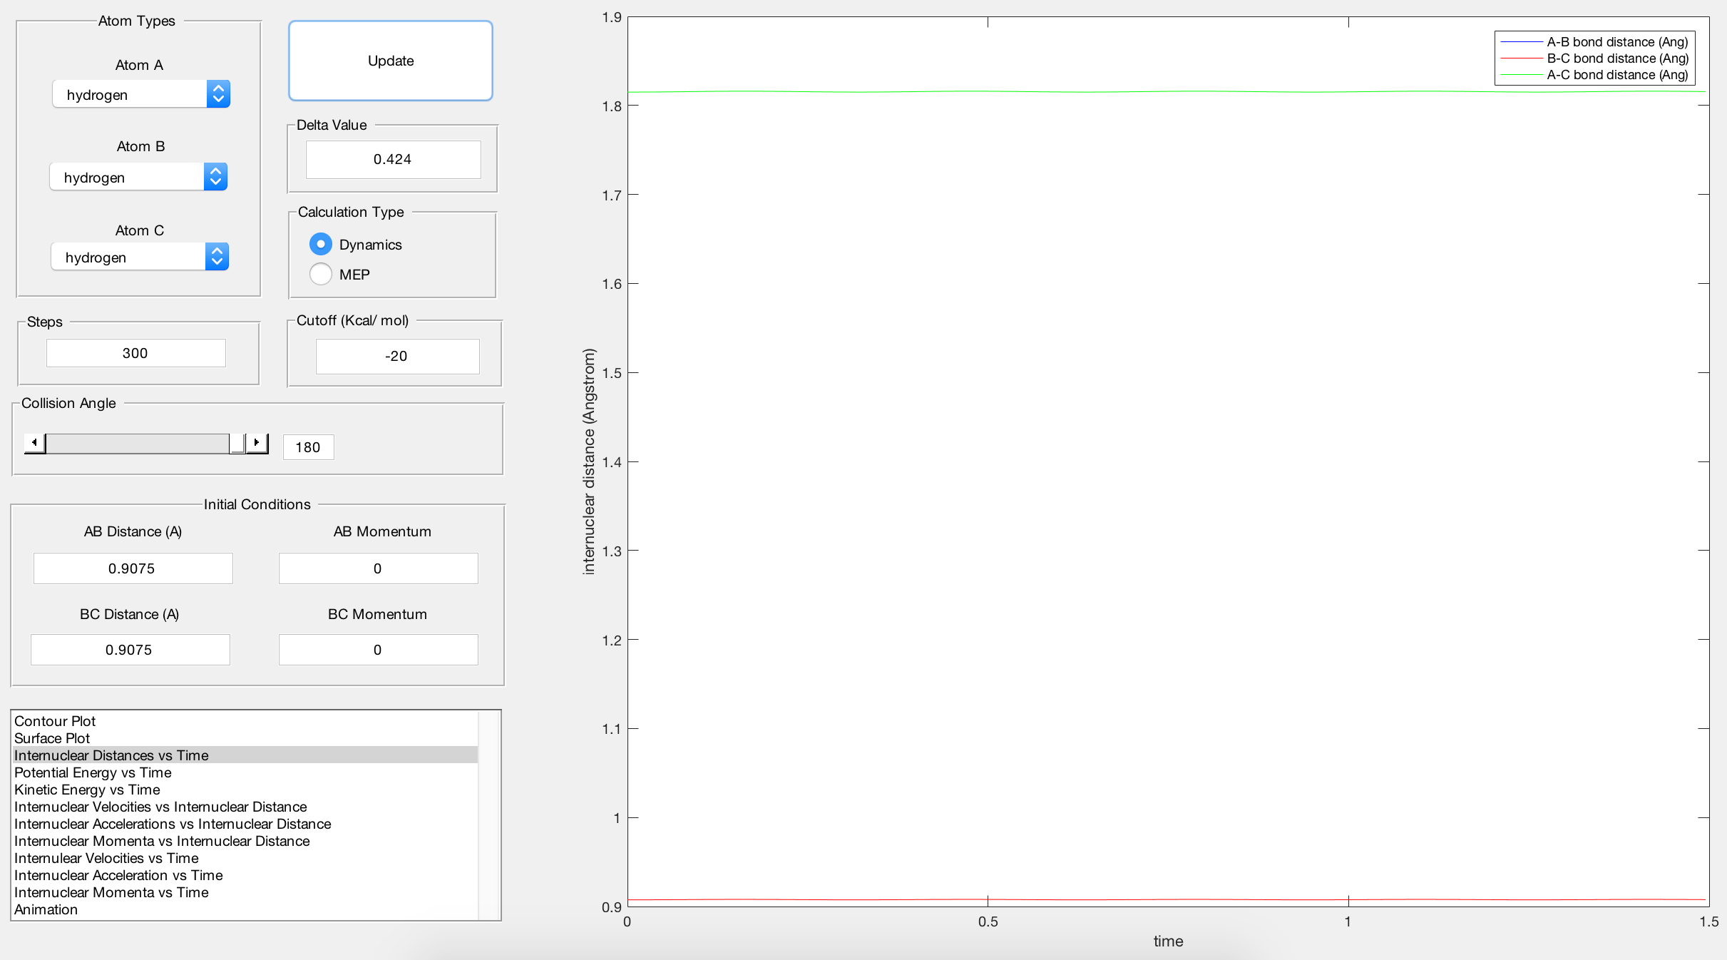Click the AB Distance input box

pyautogui.click(x=133, y=568)
